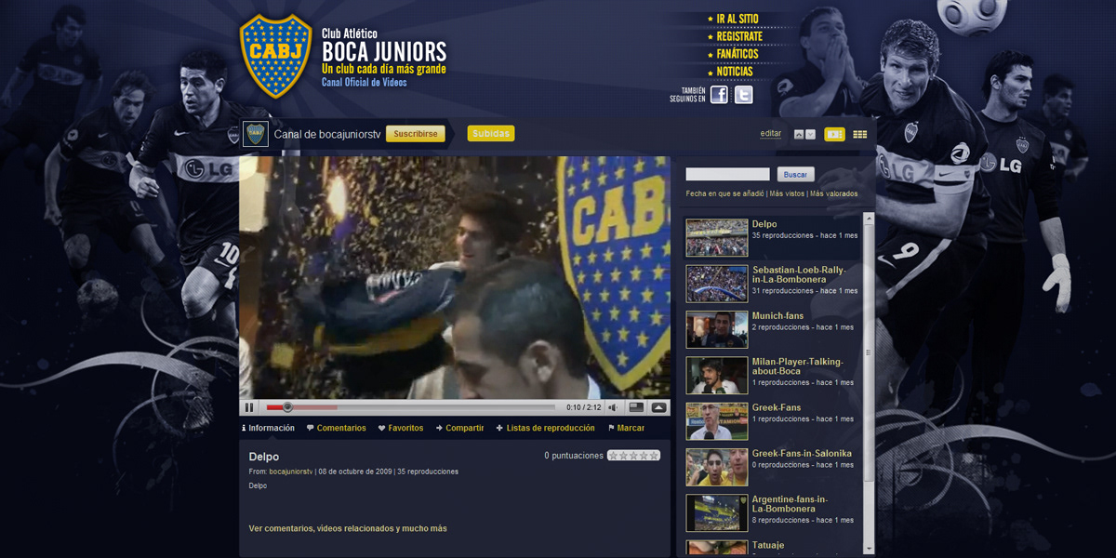Click Ver comentarios, videos relacionados y mucho más
Image resolution: width=1116 pixels, height=558 pixels.
pos(348,528)
